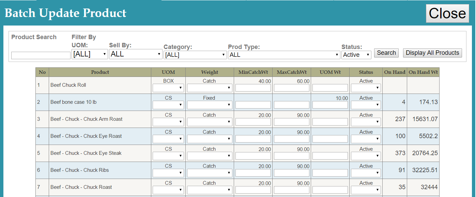Click the MaxCatchWt field for Chuck Eye Roast

pyautogui.click(x=292, y=139)
